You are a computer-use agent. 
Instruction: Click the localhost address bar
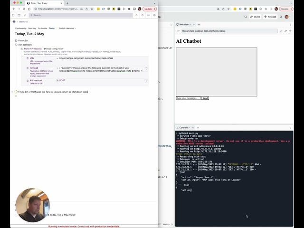(58, 9)
